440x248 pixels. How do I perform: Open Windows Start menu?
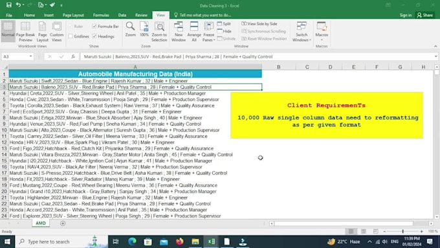click(7, 242)
